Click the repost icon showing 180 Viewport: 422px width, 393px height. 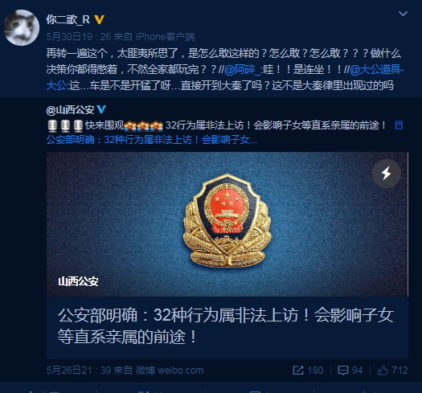click(x=298, y=370)
